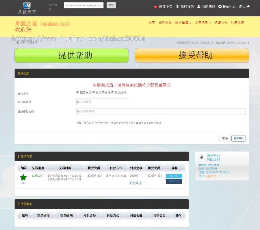
Task: Focus the 输入3000-5000 amount field
Action: pyautogui.click(x=161, y=111)
